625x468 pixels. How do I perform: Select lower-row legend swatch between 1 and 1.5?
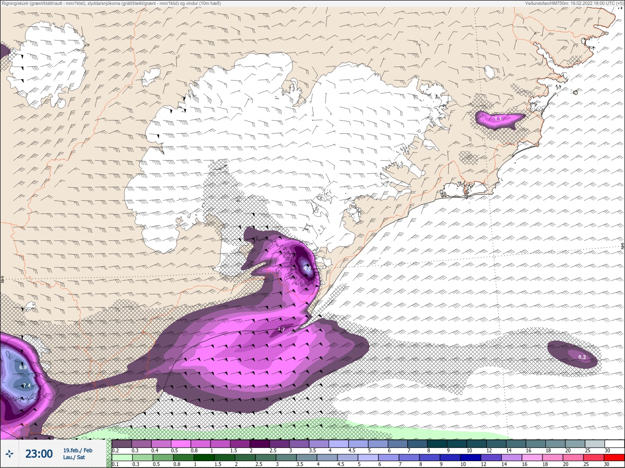tap(204, 458)
